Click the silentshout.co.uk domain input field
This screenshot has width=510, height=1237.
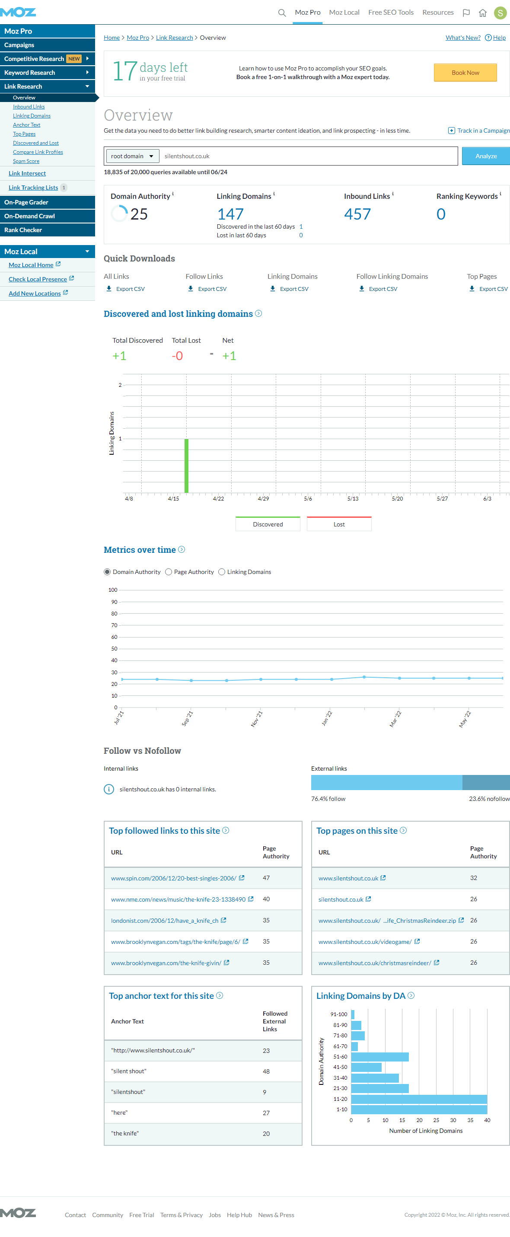[x=307, y=156]
